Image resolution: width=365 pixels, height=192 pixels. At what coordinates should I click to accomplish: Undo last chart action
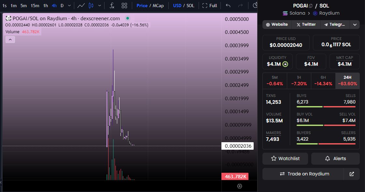click(x=228, y=6)
